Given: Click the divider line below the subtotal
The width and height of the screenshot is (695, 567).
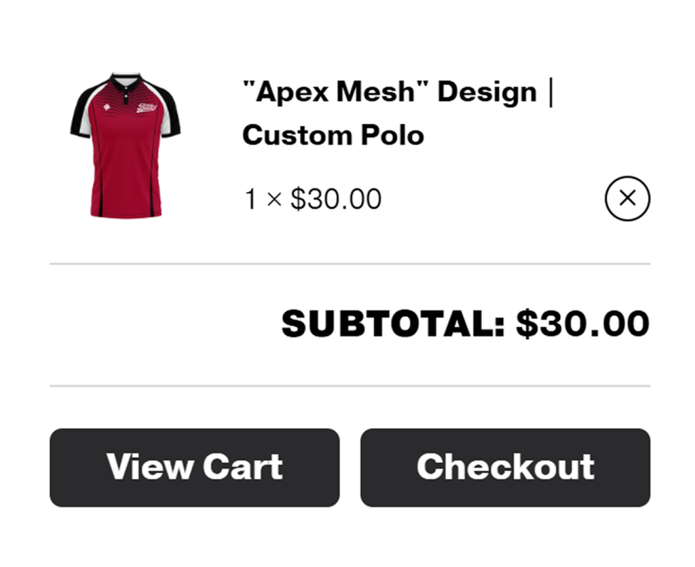Looking at the screenshot, I should point(350,386).
